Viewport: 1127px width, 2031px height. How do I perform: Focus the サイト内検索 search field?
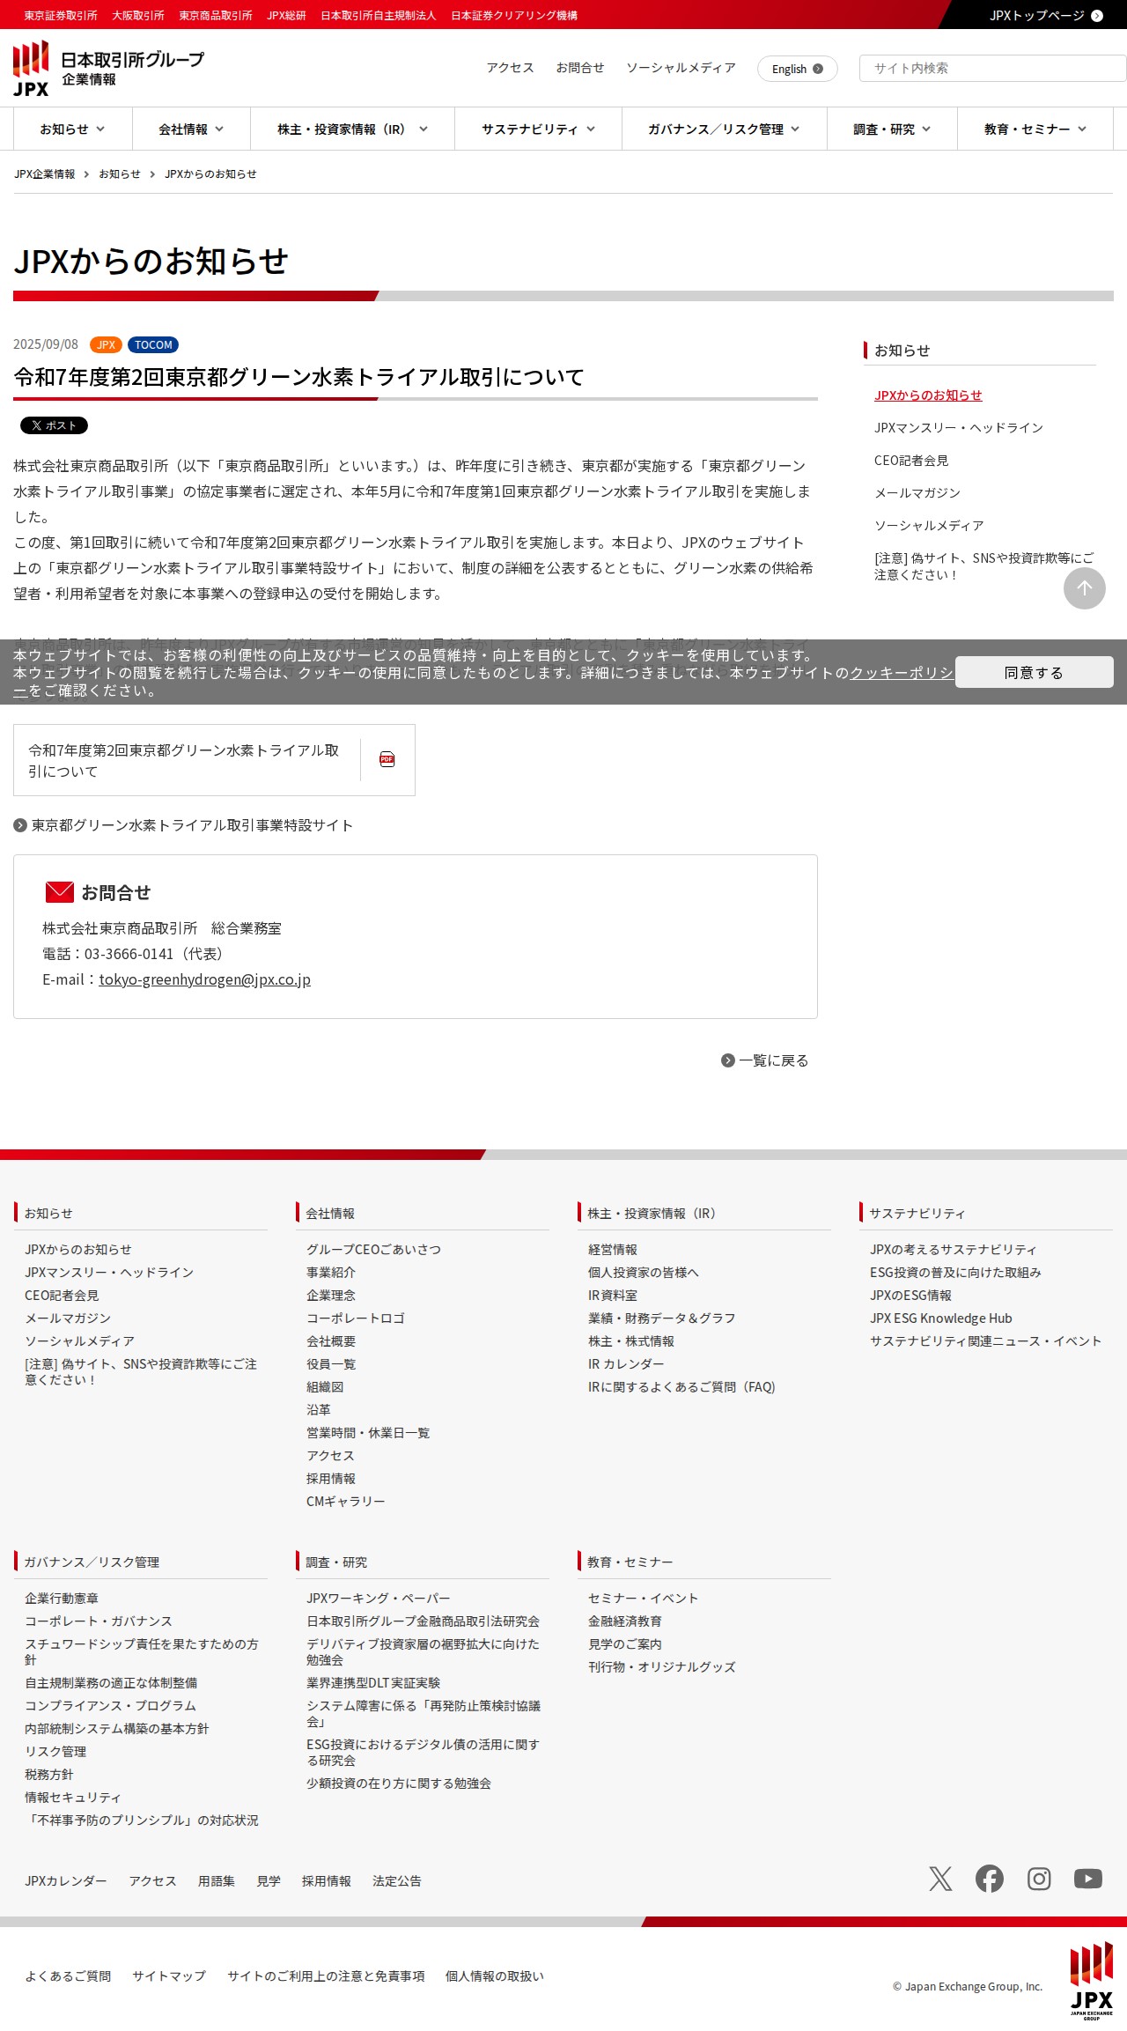tap(993, 69)
